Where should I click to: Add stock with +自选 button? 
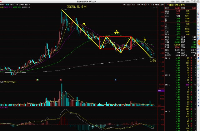point(157,5)
